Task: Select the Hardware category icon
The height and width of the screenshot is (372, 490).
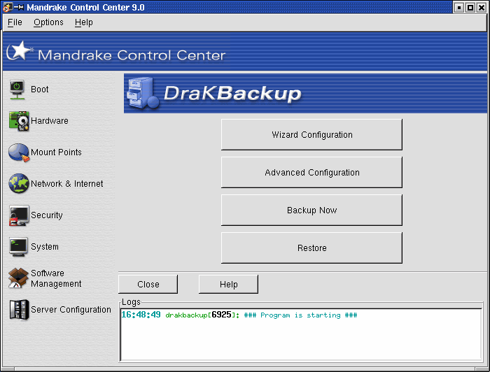Action: pos(19,121)
